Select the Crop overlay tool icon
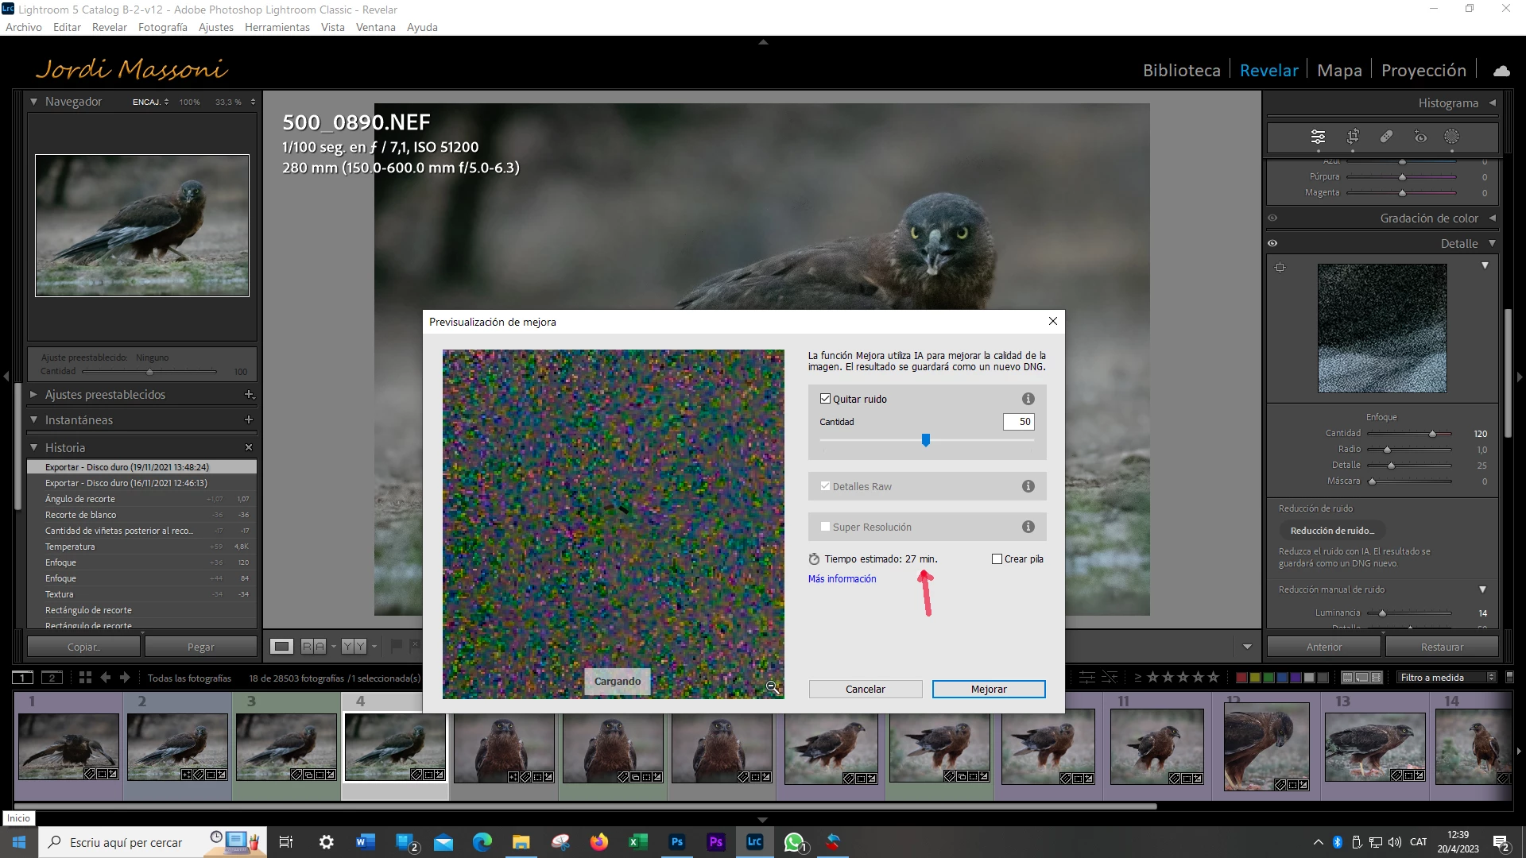Viewport: 1526px width, 858px height. click(x=1353, y=137)
